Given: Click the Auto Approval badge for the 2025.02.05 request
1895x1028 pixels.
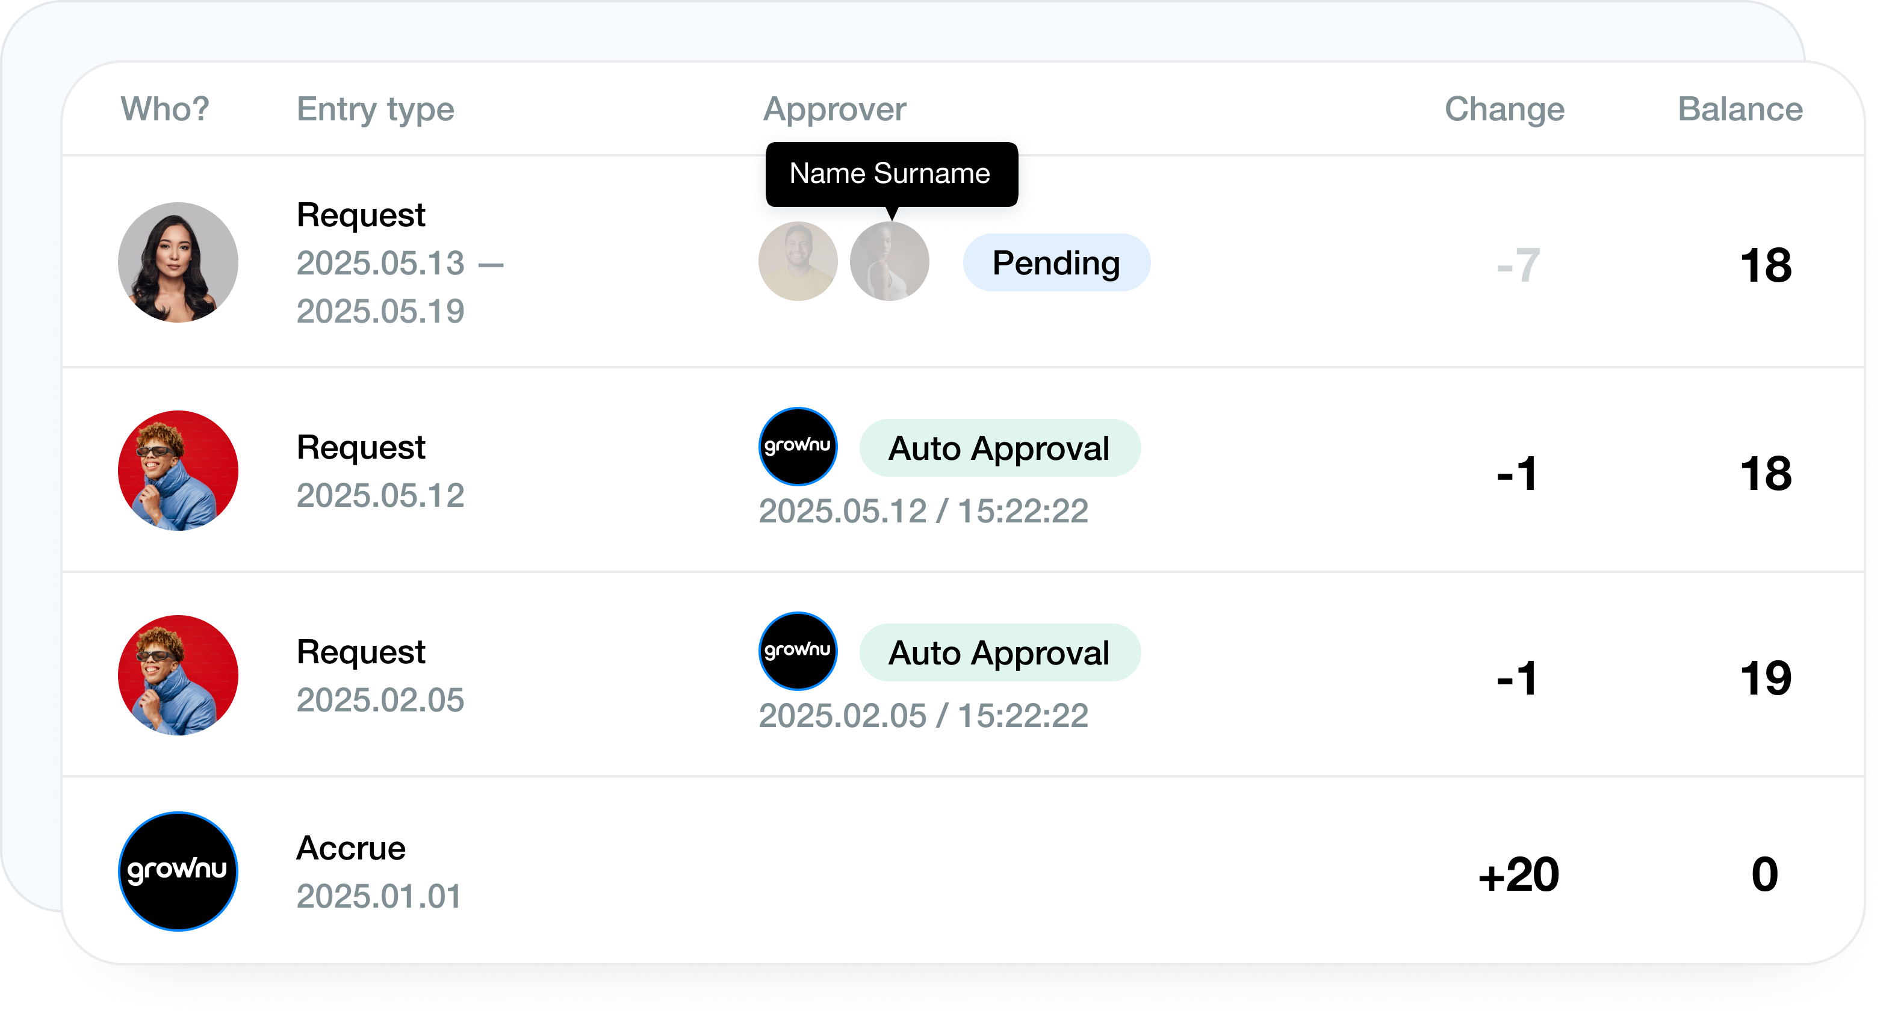Looking at the screenshot, I should [x=1000, y=651].
